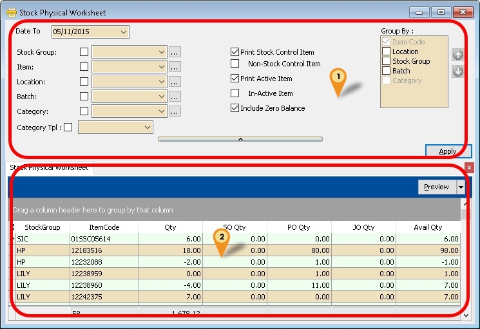The width and height of the screenshot is (480, 329).
Task: Open the Date To dropdown
Action: click(x=123, y=32)
